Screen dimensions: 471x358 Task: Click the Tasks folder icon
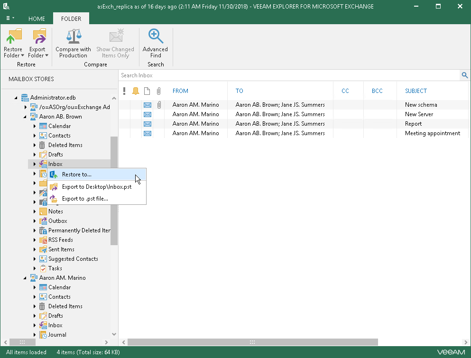[x=43, y=268]
